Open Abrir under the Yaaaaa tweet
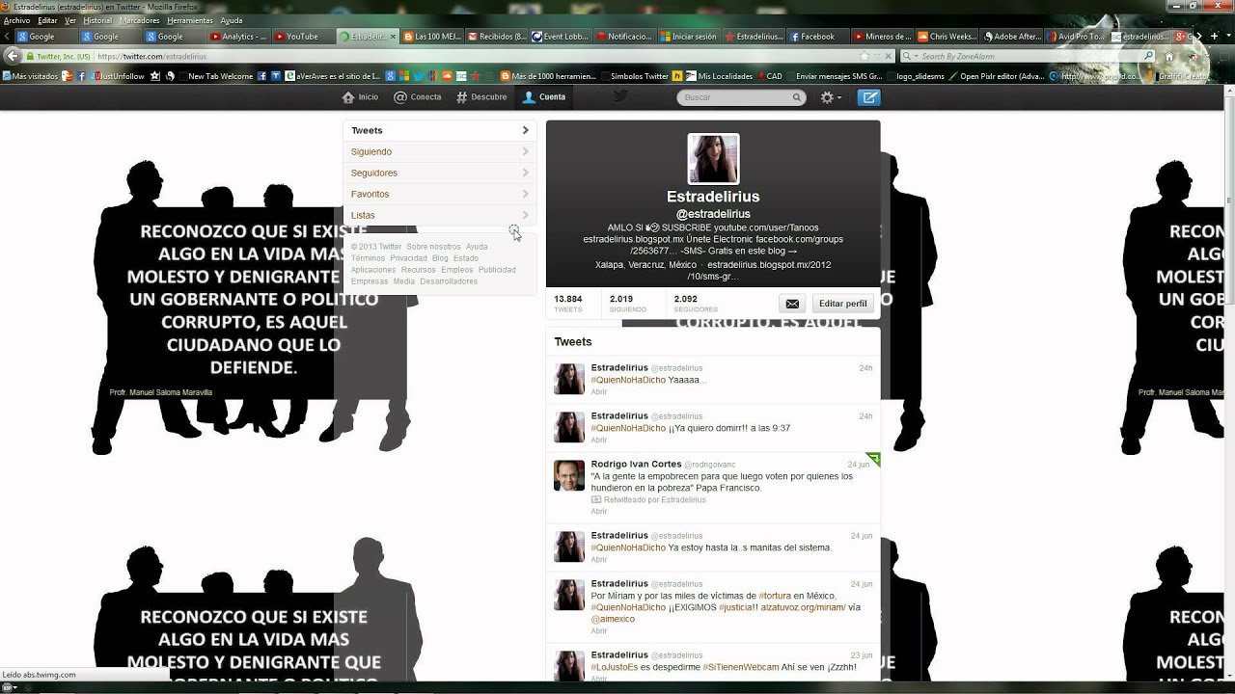Image resolution: width=1235 pixels, height=694 pixels. 599,392
